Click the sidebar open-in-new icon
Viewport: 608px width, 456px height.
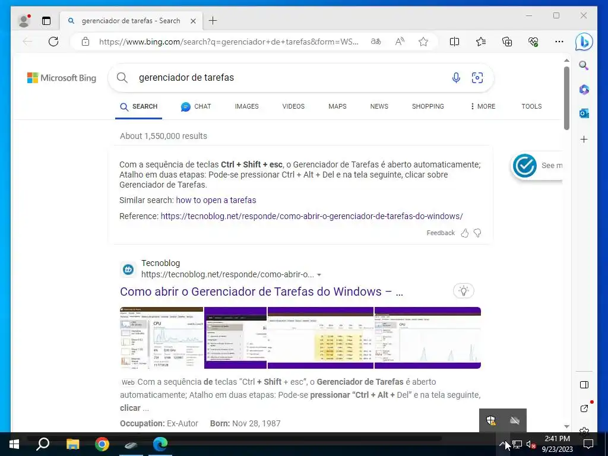tap(584, 408)
